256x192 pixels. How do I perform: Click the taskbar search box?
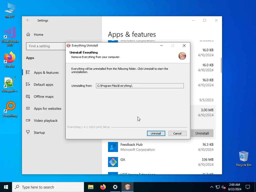click(x=48, y=187)
